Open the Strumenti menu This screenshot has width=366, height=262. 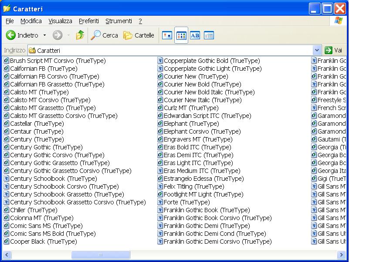point(119,21)
